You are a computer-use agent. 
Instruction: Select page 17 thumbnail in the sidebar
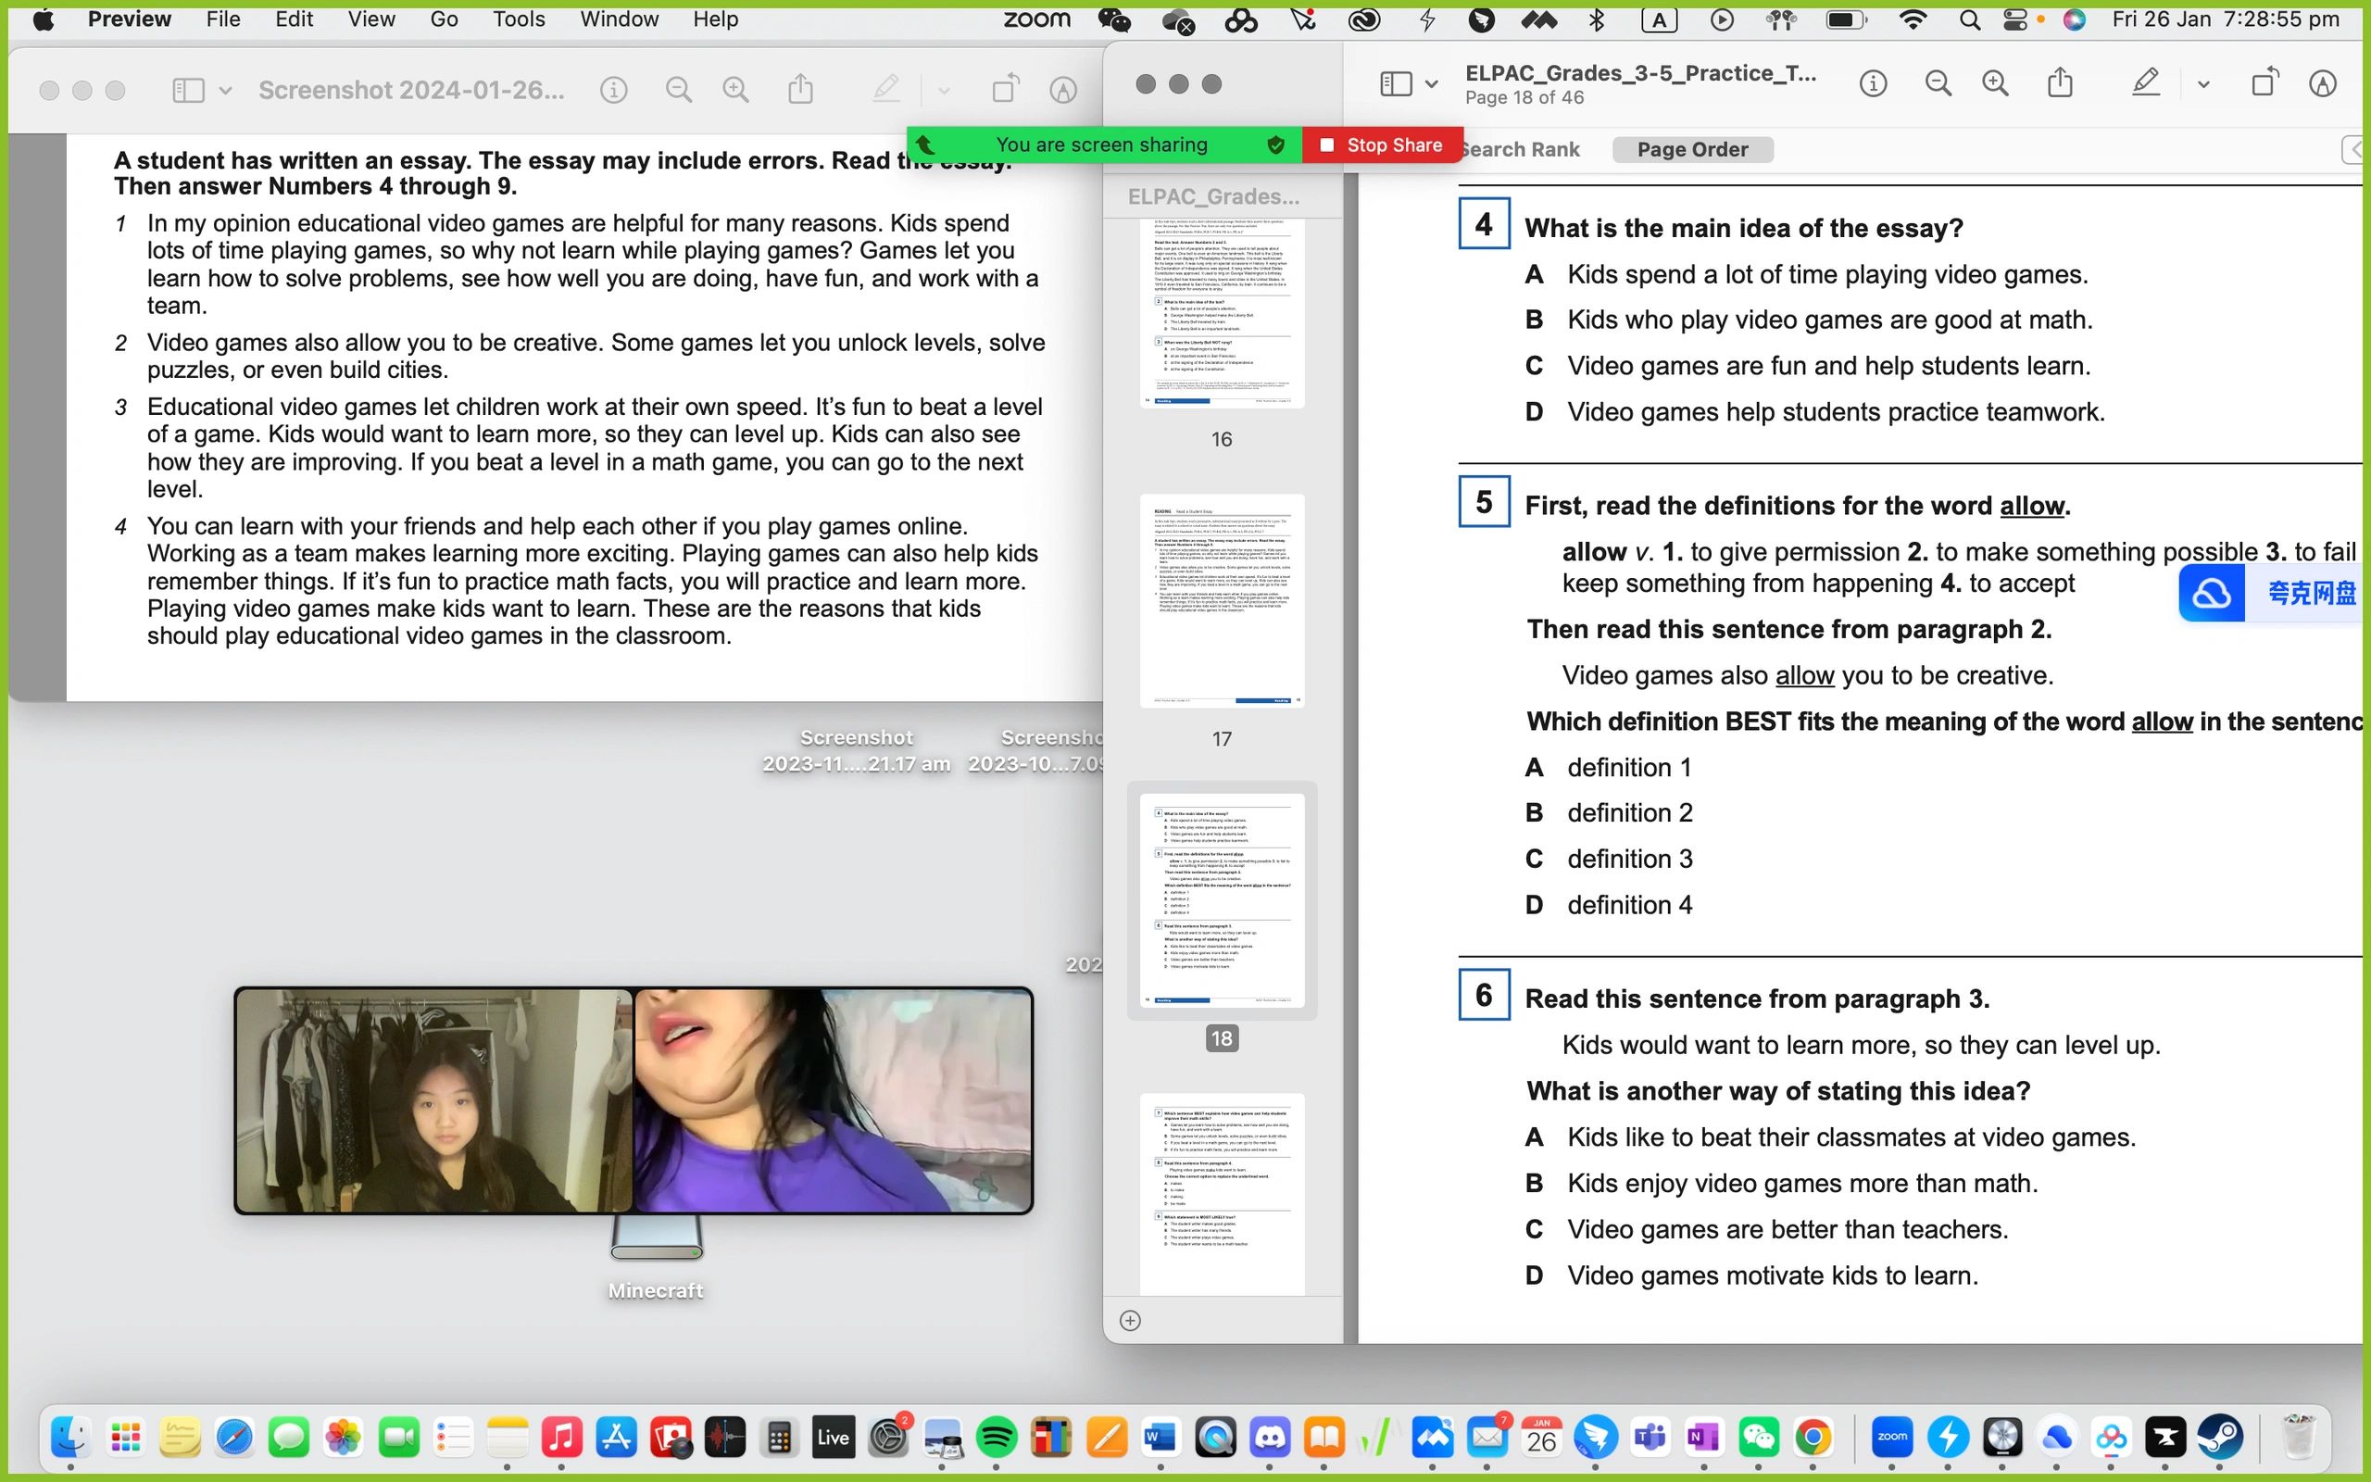(x=1222, y=603)
